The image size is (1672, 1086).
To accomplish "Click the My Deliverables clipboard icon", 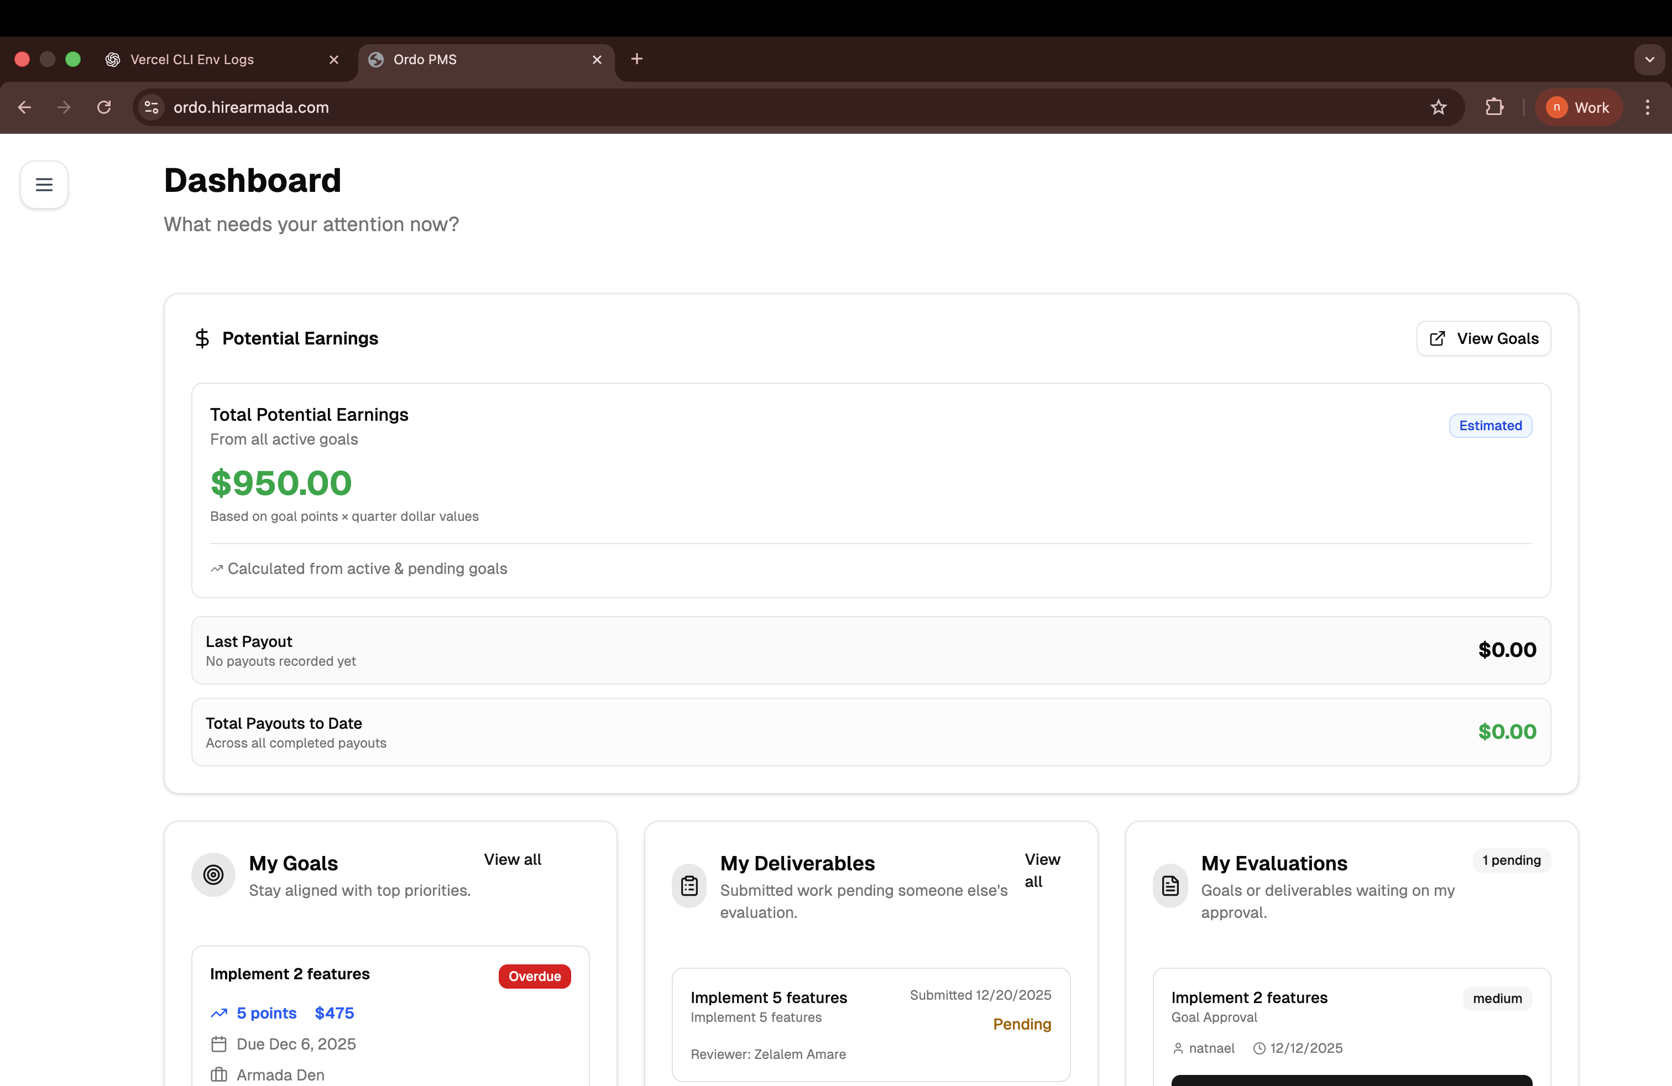I will (x=688, y=886).
